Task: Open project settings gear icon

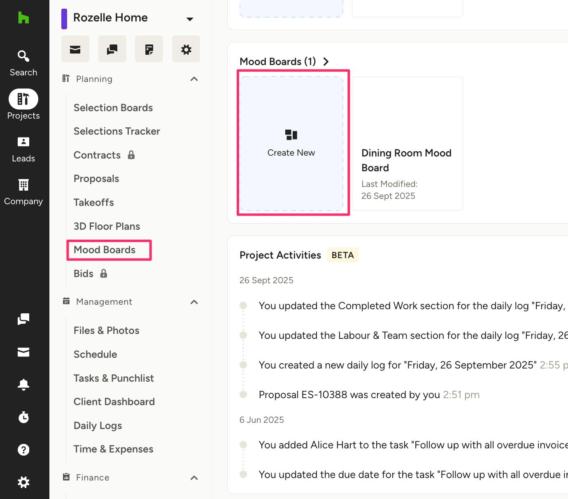Action: [186, 49]
